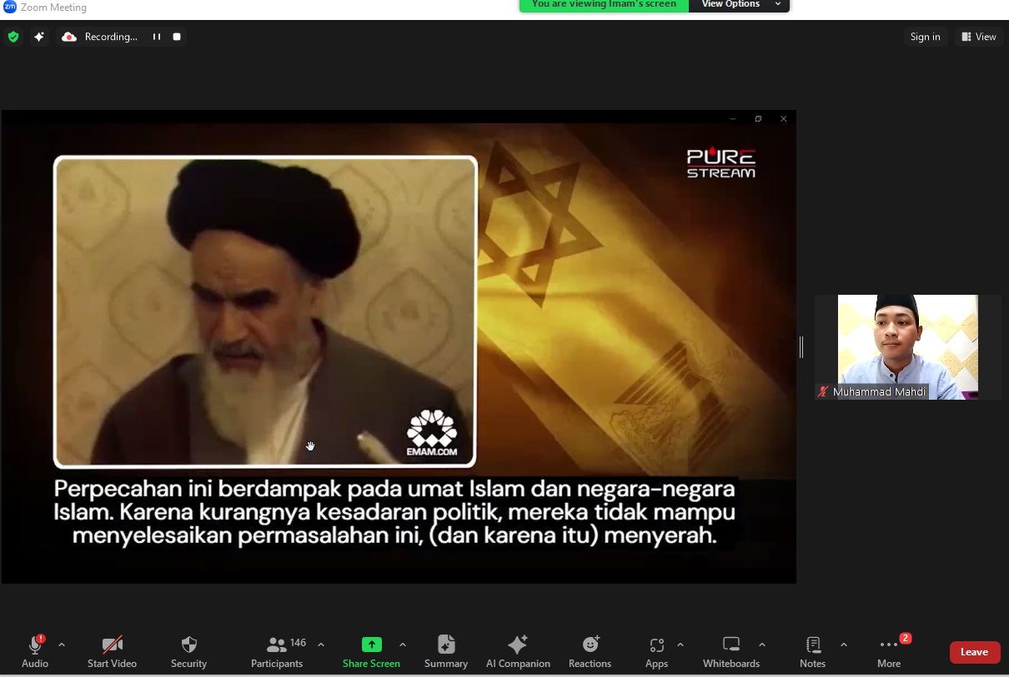Click the muted mic icon beside Muhammad Mahdi

click(824, 391)
